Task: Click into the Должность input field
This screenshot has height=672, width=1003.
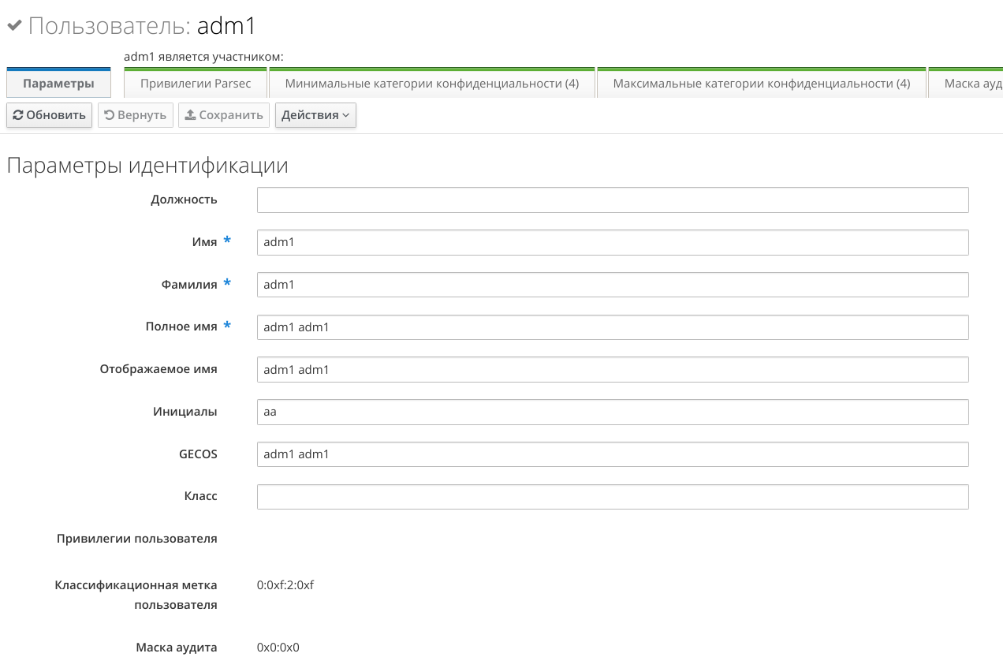Action: 612,200
